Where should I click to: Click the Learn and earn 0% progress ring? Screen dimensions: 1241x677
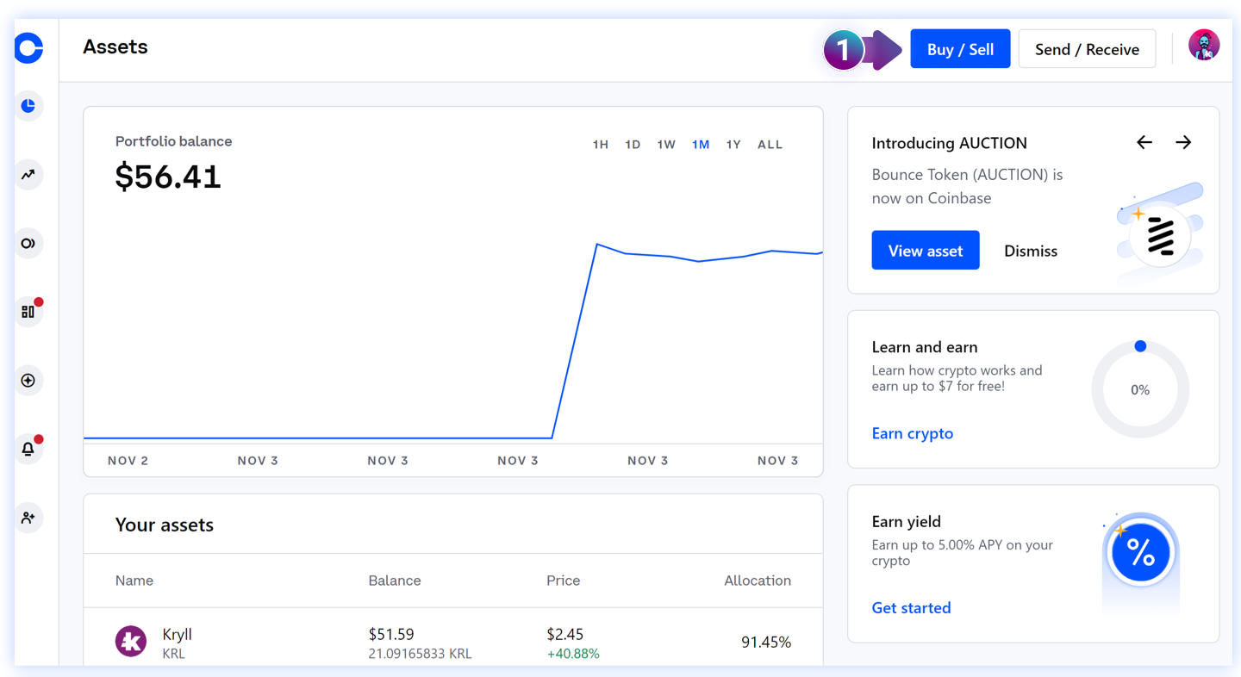pyautogui.click(x=1140, y=390)
